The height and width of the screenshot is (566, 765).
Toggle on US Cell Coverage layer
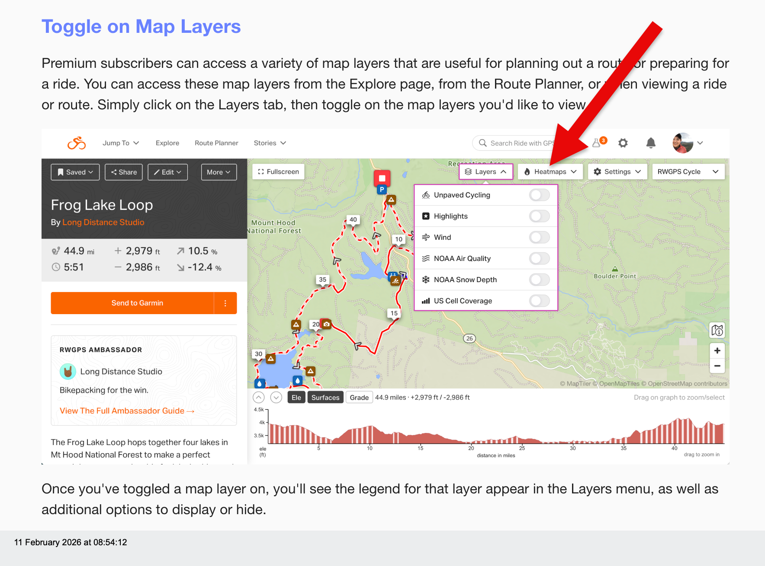tap(539, 301)
